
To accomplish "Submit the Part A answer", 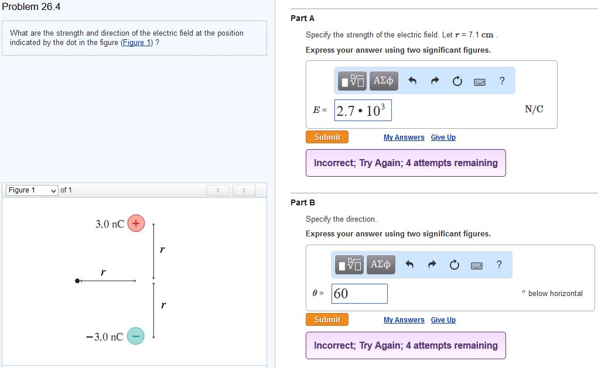I will tap(327, 137).
